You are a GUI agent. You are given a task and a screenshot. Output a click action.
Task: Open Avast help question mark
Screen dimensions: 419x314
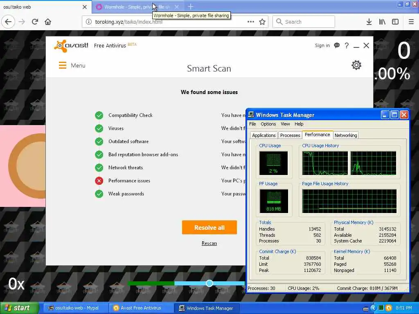pos(347,45)
